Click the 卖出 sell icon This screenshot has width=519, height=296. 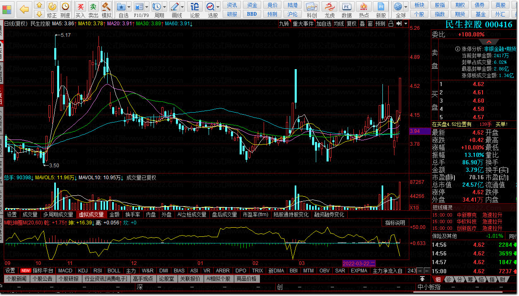(x=94, y=10)
